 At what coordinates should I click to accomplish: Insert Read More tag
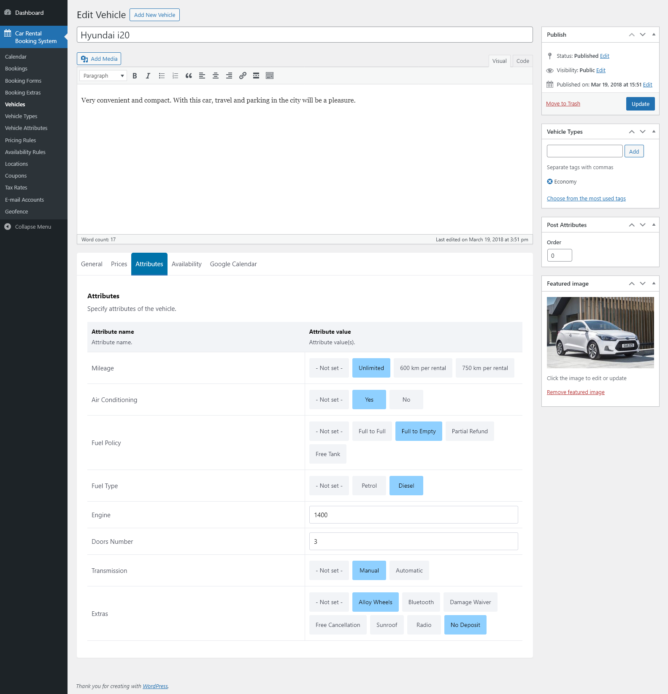[x=256, y=76]
